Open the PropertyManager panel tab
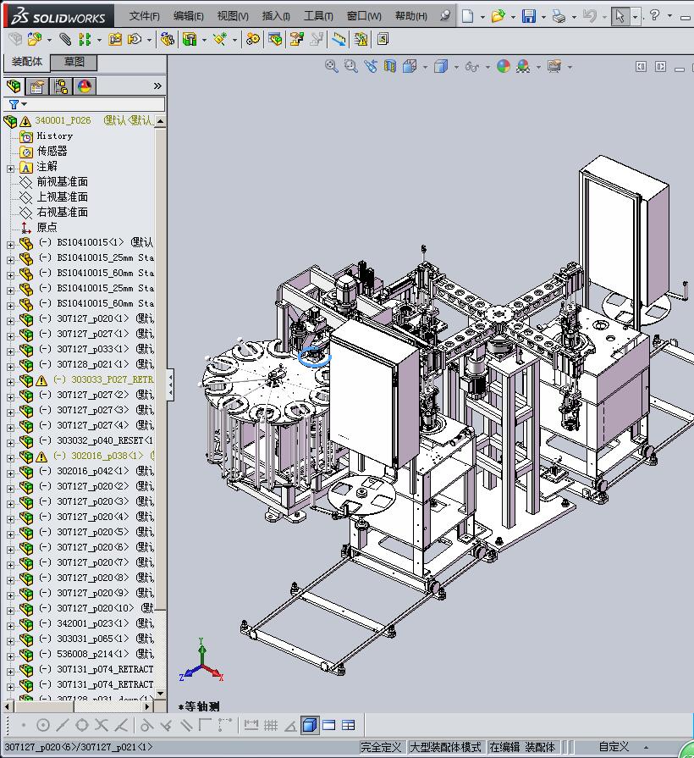Screen dimensions: 694x758 37,86
